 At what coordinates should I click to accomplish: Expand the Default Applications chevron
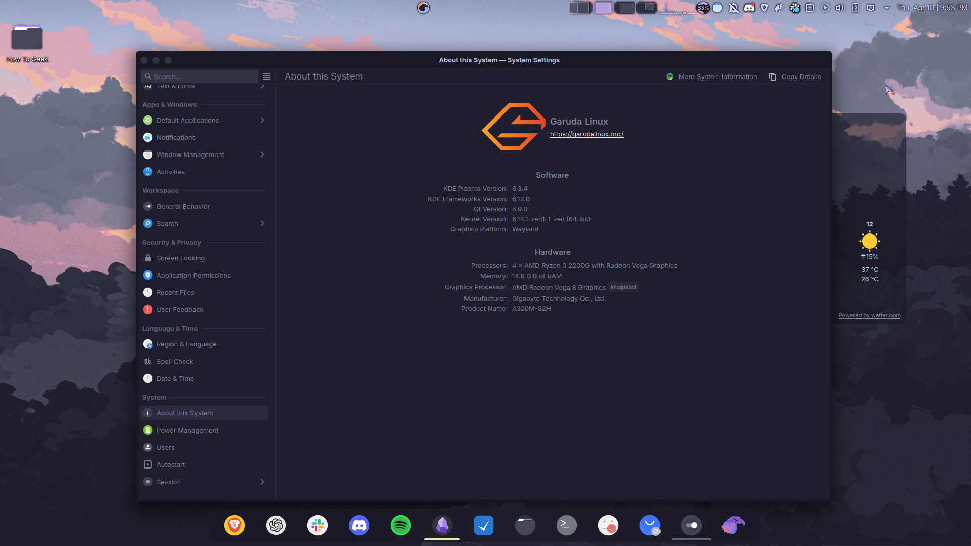(262, 120)
